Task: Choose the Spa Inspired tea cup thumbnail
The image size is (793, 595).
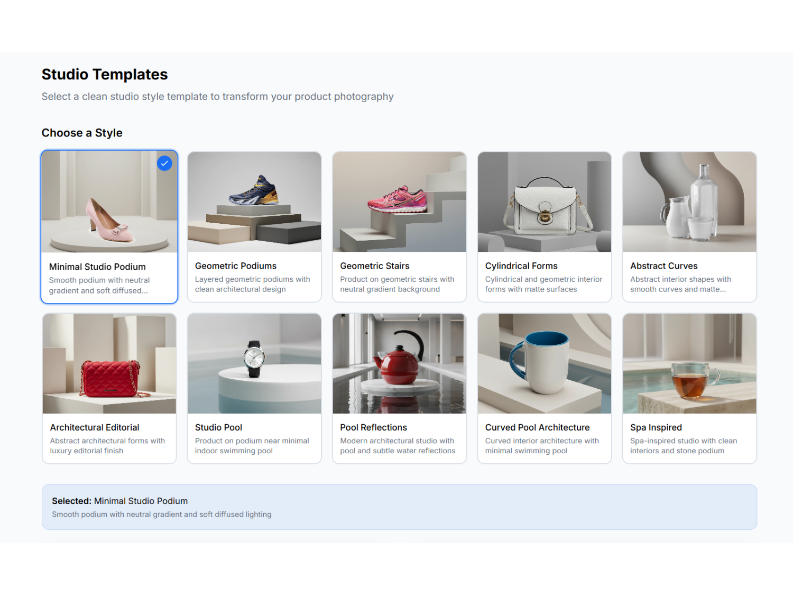Action: point(689,363)
